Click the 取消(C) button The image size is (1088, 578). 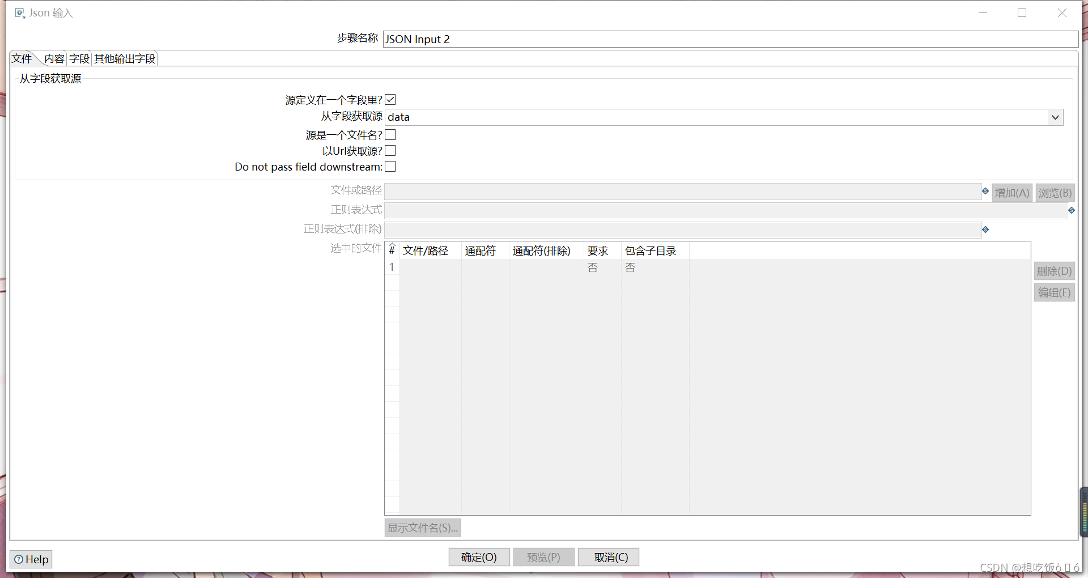tap(609, 557)
